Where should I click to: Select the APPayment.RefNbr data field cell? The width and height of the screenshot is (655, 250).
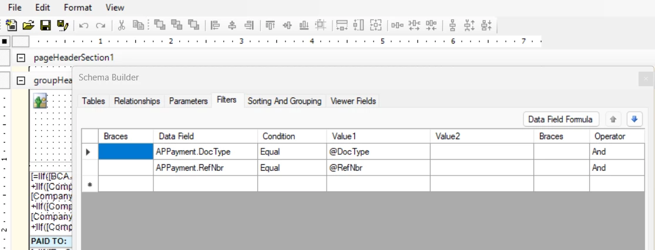point(206,168)
